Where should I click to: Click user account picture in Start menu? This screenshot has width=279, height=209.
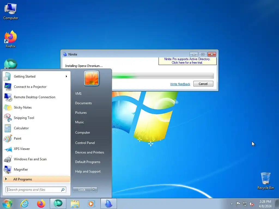pyautogui.click(x=92, y=78)
